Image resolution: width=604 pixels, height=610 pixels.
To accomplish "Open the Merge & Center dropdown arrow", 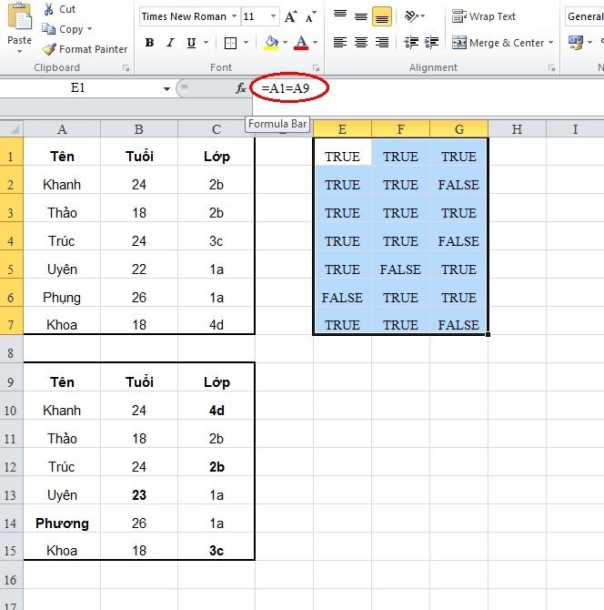I will (x=551, y=43).
